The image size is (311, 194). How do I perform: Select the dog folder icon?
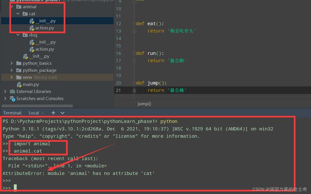pyautogui.click(x=25, y=35)
